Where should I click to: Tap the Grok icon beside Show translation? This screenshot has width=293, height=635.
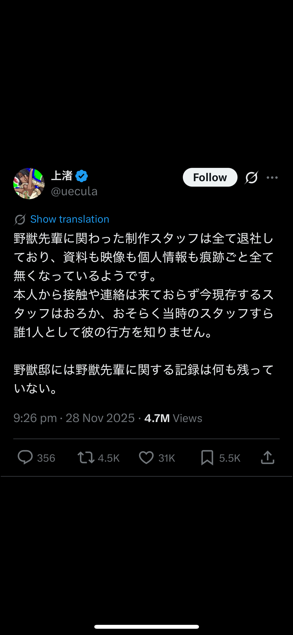point(20,219)
